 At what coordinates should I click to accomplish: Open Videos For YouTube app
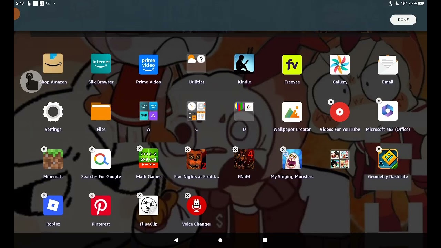click(x=340, y=112)
